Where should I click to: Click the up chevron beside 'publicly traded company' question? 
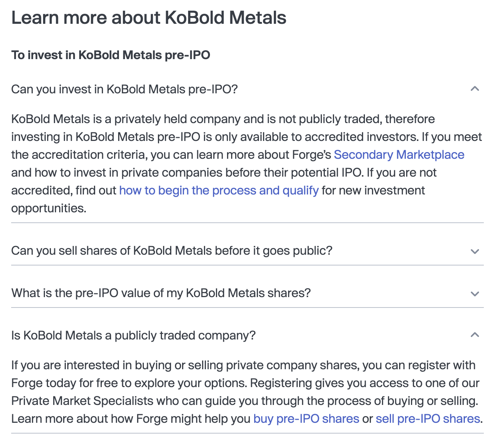(x=475, y=335)
